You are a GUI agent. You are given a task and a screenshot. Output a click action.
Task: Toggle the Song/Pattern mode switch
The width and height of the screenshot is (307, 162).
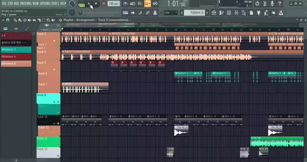pyautogui.click(x=81, y=4)
